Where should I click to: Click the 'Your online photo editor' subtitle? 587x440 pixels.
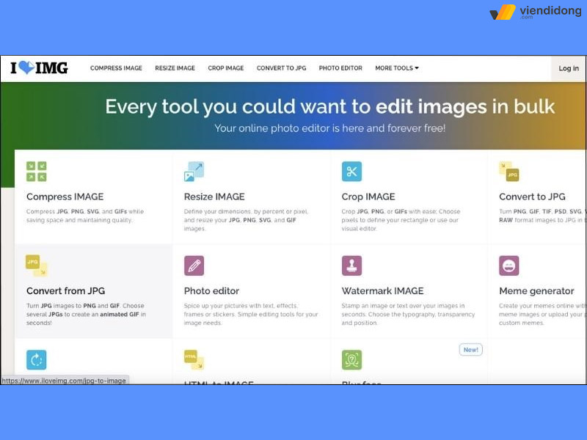tap(329, 128)
